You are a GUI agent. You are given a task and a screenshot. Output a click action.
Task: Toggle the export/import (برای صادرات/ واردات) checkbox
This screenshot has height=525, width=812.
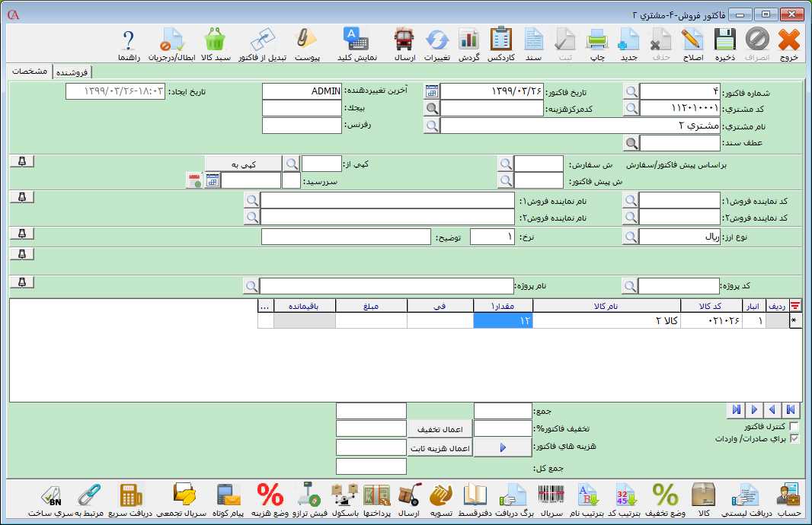point(794,439)
